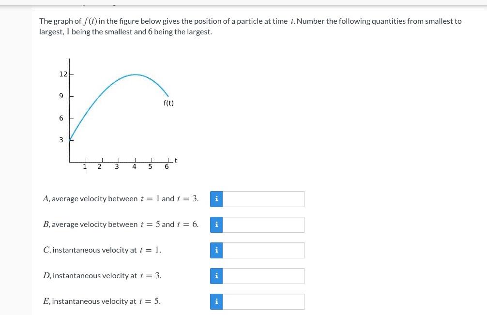
Task: Click the f(t) label on the graph
Action: click(x=168, y=103)
